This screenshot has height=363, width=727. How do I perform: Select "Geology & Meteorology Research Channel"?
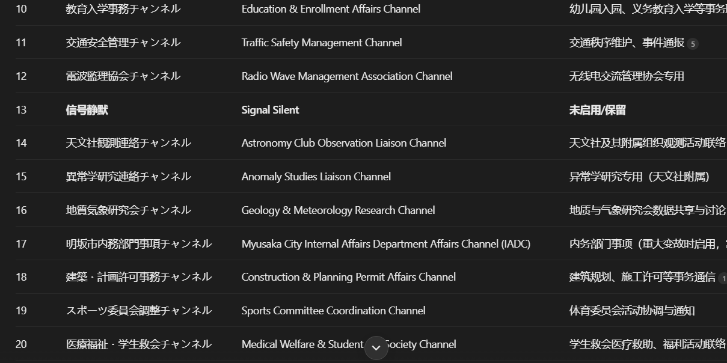[x=338, y=210]
